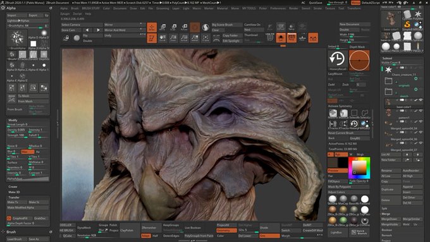Click the Mask By Polypaint button
Image resolution: width=430 pixels, height=242 pixels.
point(349,186)
